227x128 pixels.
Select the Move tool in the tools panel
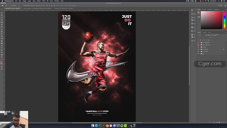click(2, 11)
